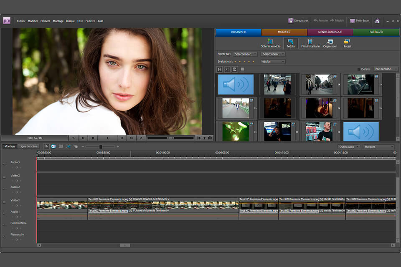Switch to the PARTAGER tab

(376, 32)
